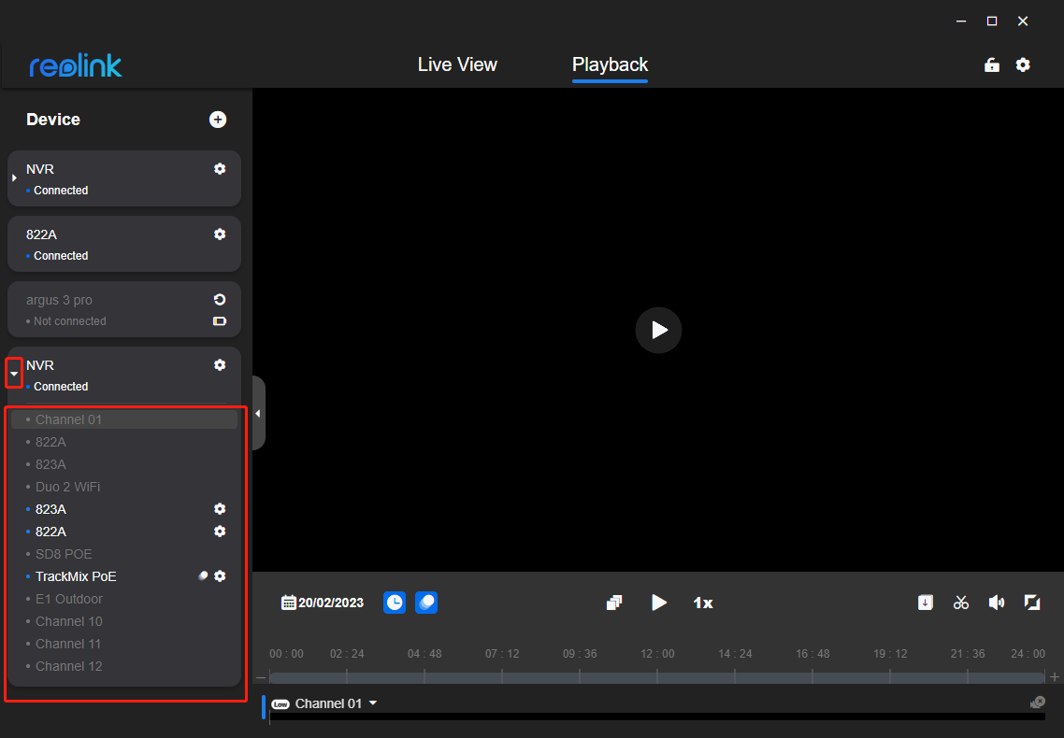Image resolution: width=1064 pixels, height=738 pixels.
Task: Select the active 823A channel
Action: point(50,509)
